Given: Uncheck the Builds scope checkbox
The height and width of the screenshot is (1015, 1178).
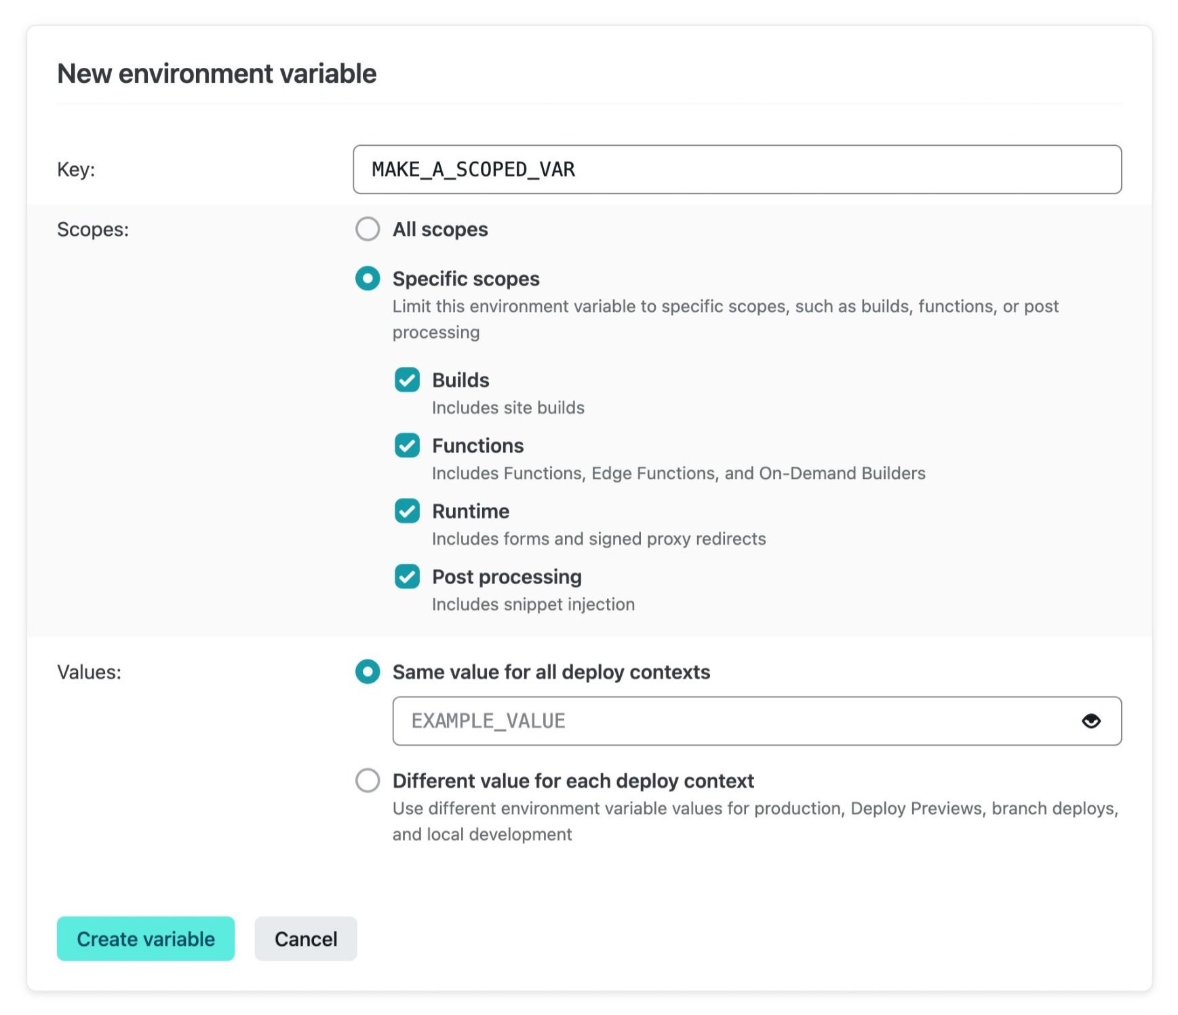Looking at the screenshot, I should [x=407, y=380].
